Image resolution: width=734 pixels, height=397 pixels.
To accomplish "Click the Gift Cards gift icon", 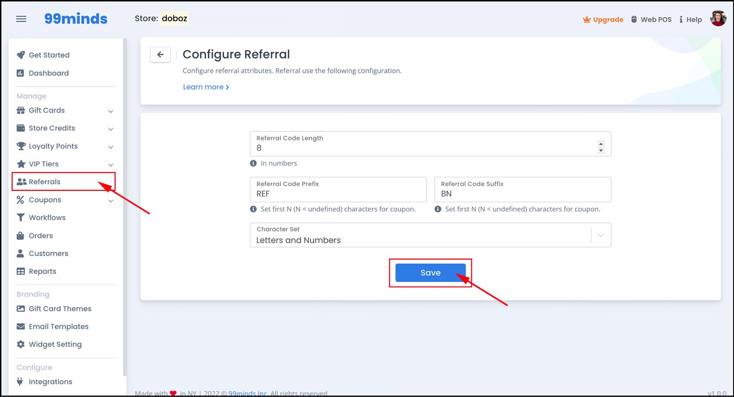I will tap(20, 110).
